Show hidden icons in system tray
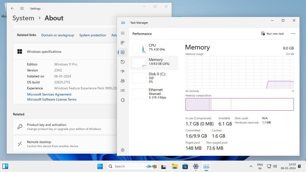Screen dimensions: 306x172 click(x=251, y=166)
